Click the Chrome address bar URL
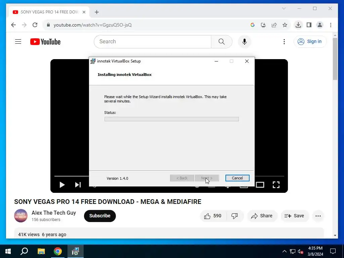Viewport: 344px width, 258px height. point(93,25)
